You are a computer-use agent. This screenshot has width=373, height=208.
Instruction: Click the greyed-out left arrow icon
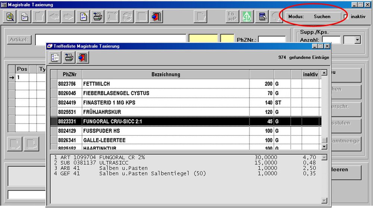(54, 17)
